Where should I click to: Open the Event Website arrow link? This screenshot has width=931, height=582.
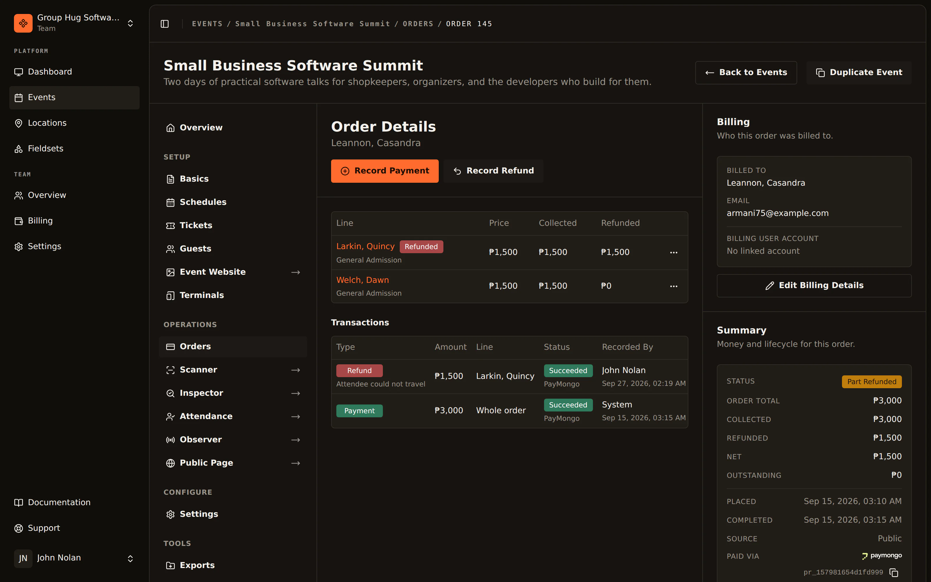coord(296,272)
